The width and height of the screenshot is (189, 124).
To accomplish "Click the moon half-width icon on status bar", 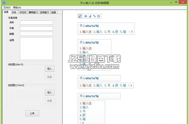I will coord(90,16).
